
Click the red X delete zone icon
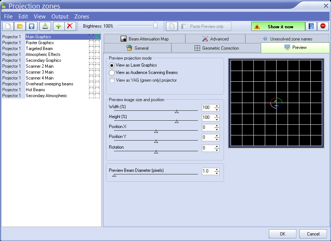[70, 26]
